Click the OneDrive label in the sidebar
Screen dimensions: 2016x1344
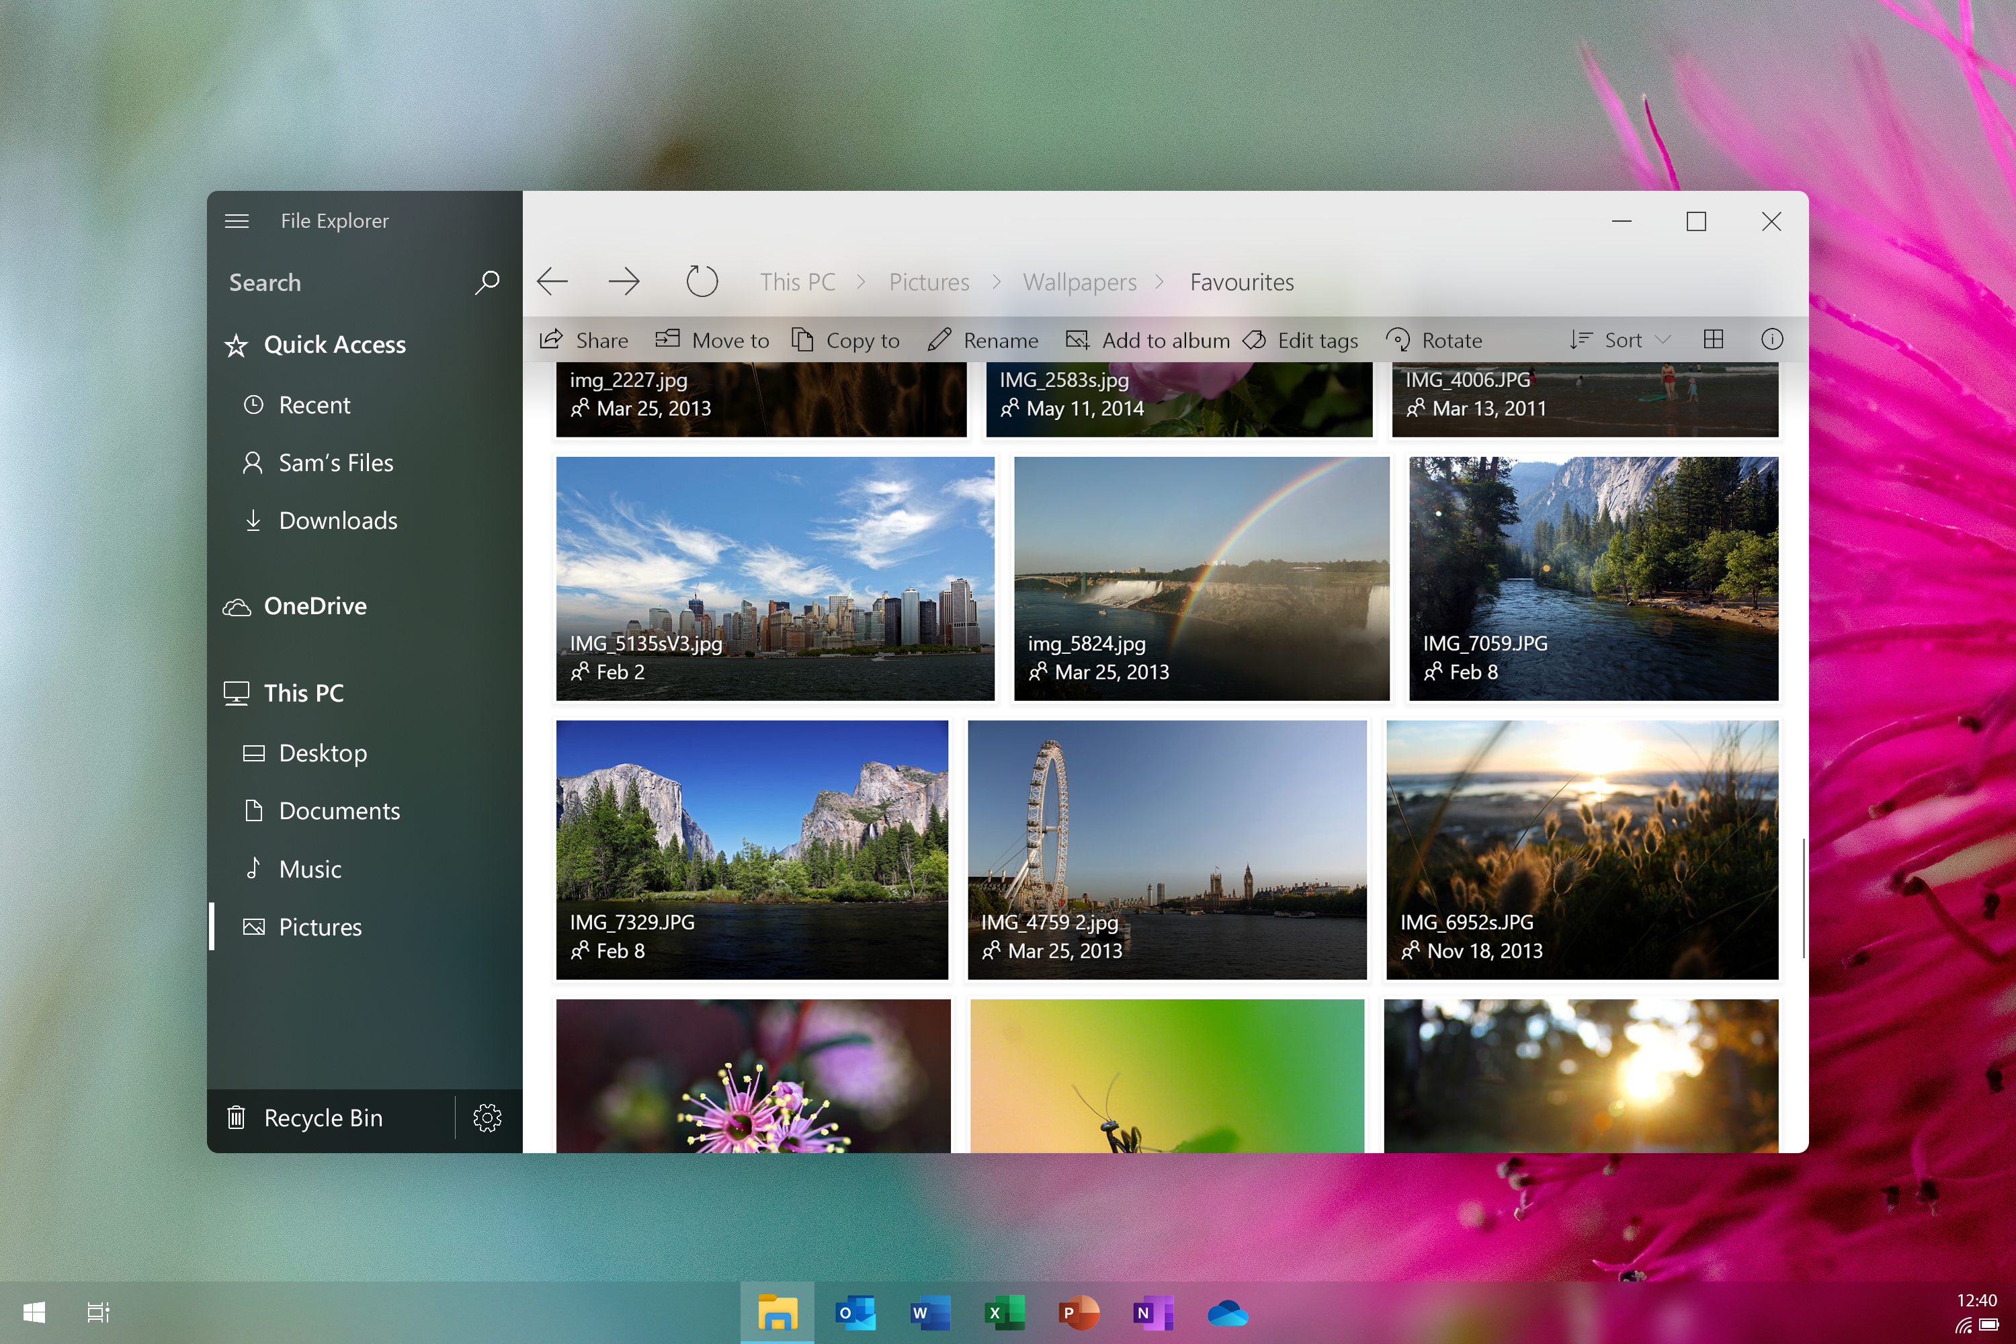(315, 606)
